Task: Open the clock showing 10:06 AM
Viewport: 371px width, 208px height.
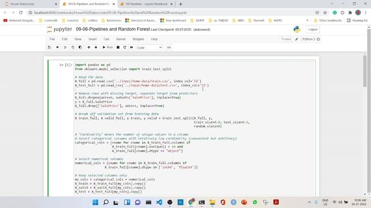Action: coord(359,202)
